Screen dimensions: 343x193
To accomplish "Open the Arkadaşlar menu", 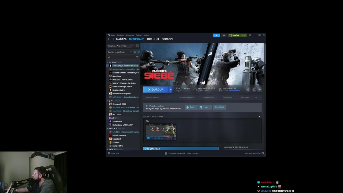I will [130, 35].
